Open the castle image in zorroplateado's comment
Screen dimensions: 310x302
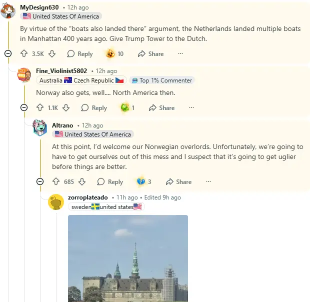pyautogui.click(x=128, y=258)
